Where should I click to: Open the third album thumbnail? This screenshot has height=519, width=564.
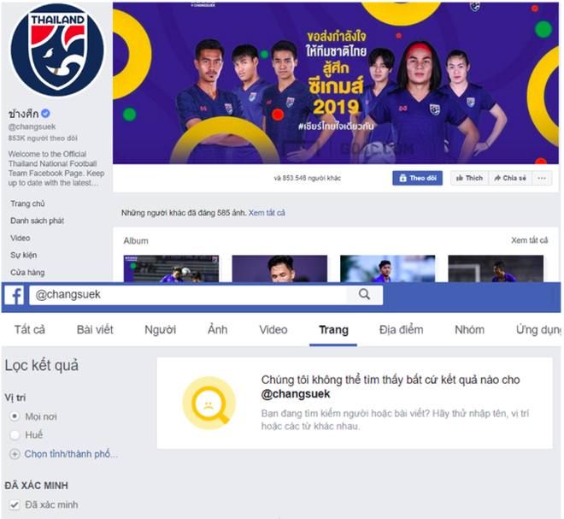[388, 268]
